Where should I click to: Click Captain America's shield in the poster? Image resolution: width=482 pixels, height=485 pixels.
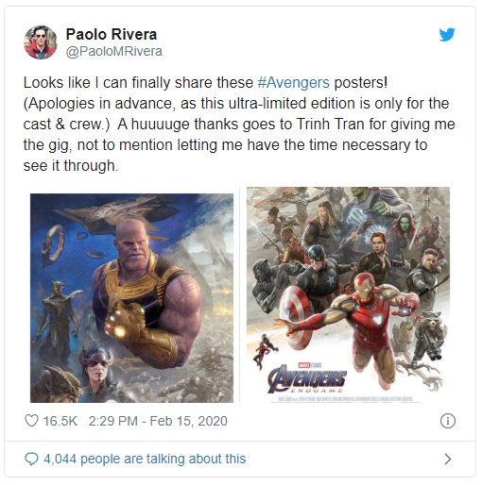pos(297,318)
